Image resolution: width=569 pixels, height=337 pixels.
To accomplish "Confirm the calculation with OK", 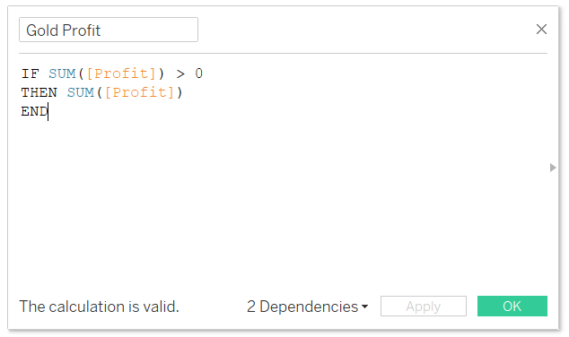I will point(512,307).
